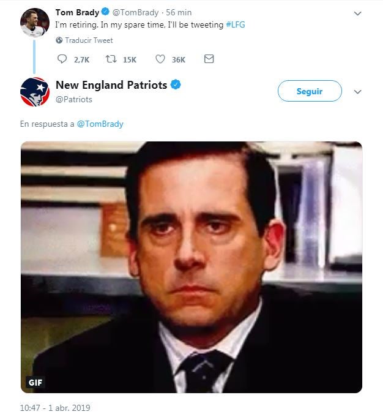Open the dropdown arrow next to Seguir
Viewport: 383px width, 417px height.
pyautogui.click(x=358, y=91)
